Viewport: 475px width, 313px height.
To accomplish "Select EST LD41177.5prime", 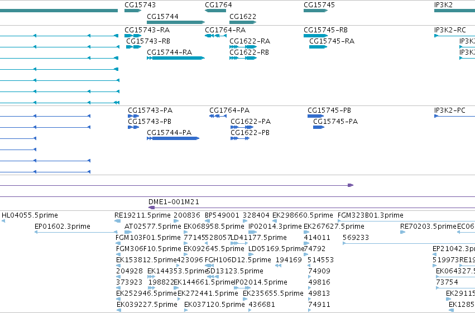I will pyautogui.click(x=259, y=238).
